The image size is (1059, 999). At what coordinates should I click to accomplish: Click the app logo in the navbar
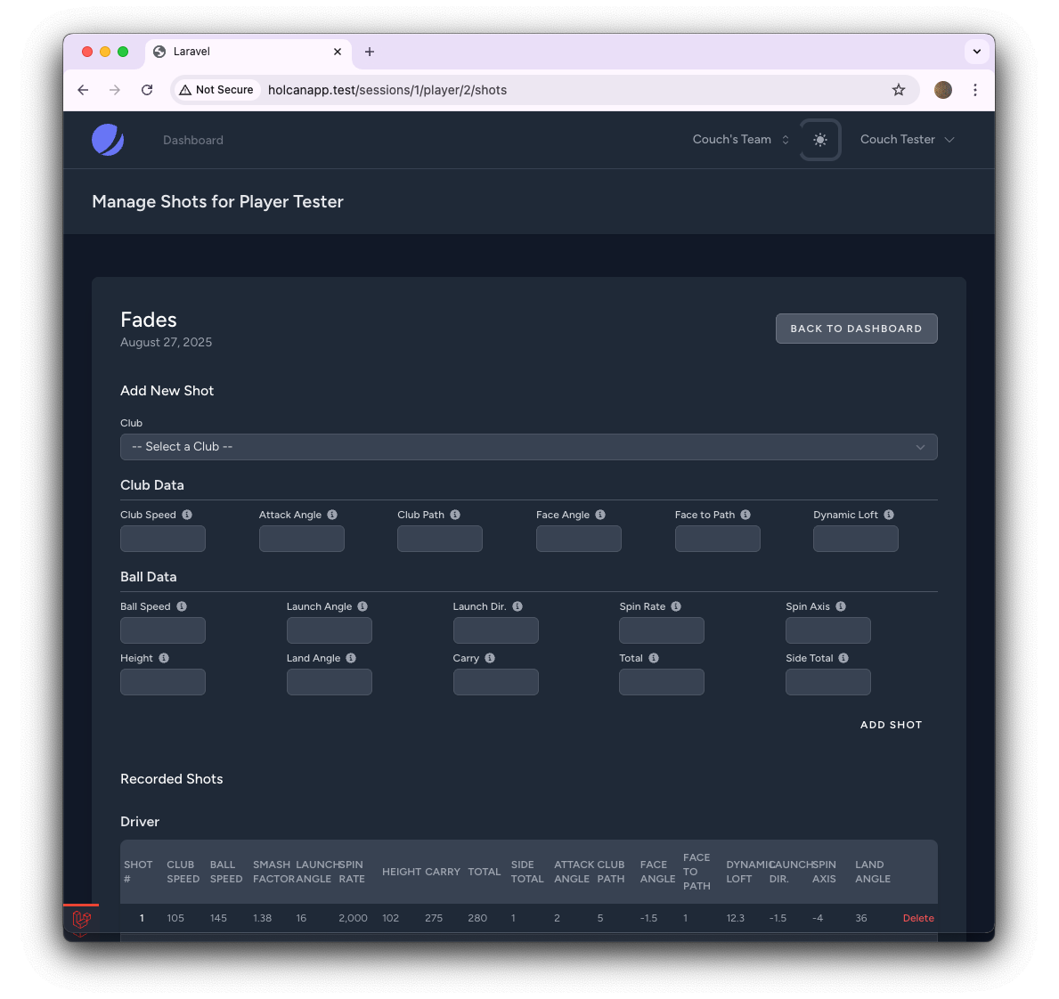108,139
